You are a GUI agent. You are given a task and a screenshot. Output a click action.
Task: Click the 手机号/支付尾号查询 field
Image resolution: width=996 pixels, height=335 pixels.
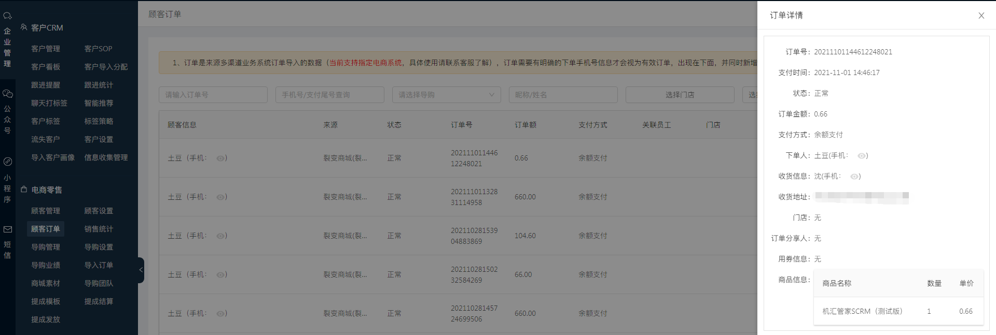(329, 95)
